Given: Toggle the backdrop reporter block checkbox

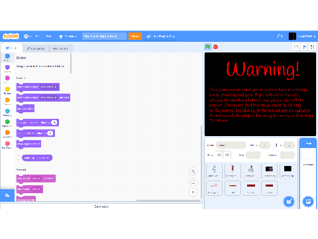Looking at the screenshot, I should (19, 158).
